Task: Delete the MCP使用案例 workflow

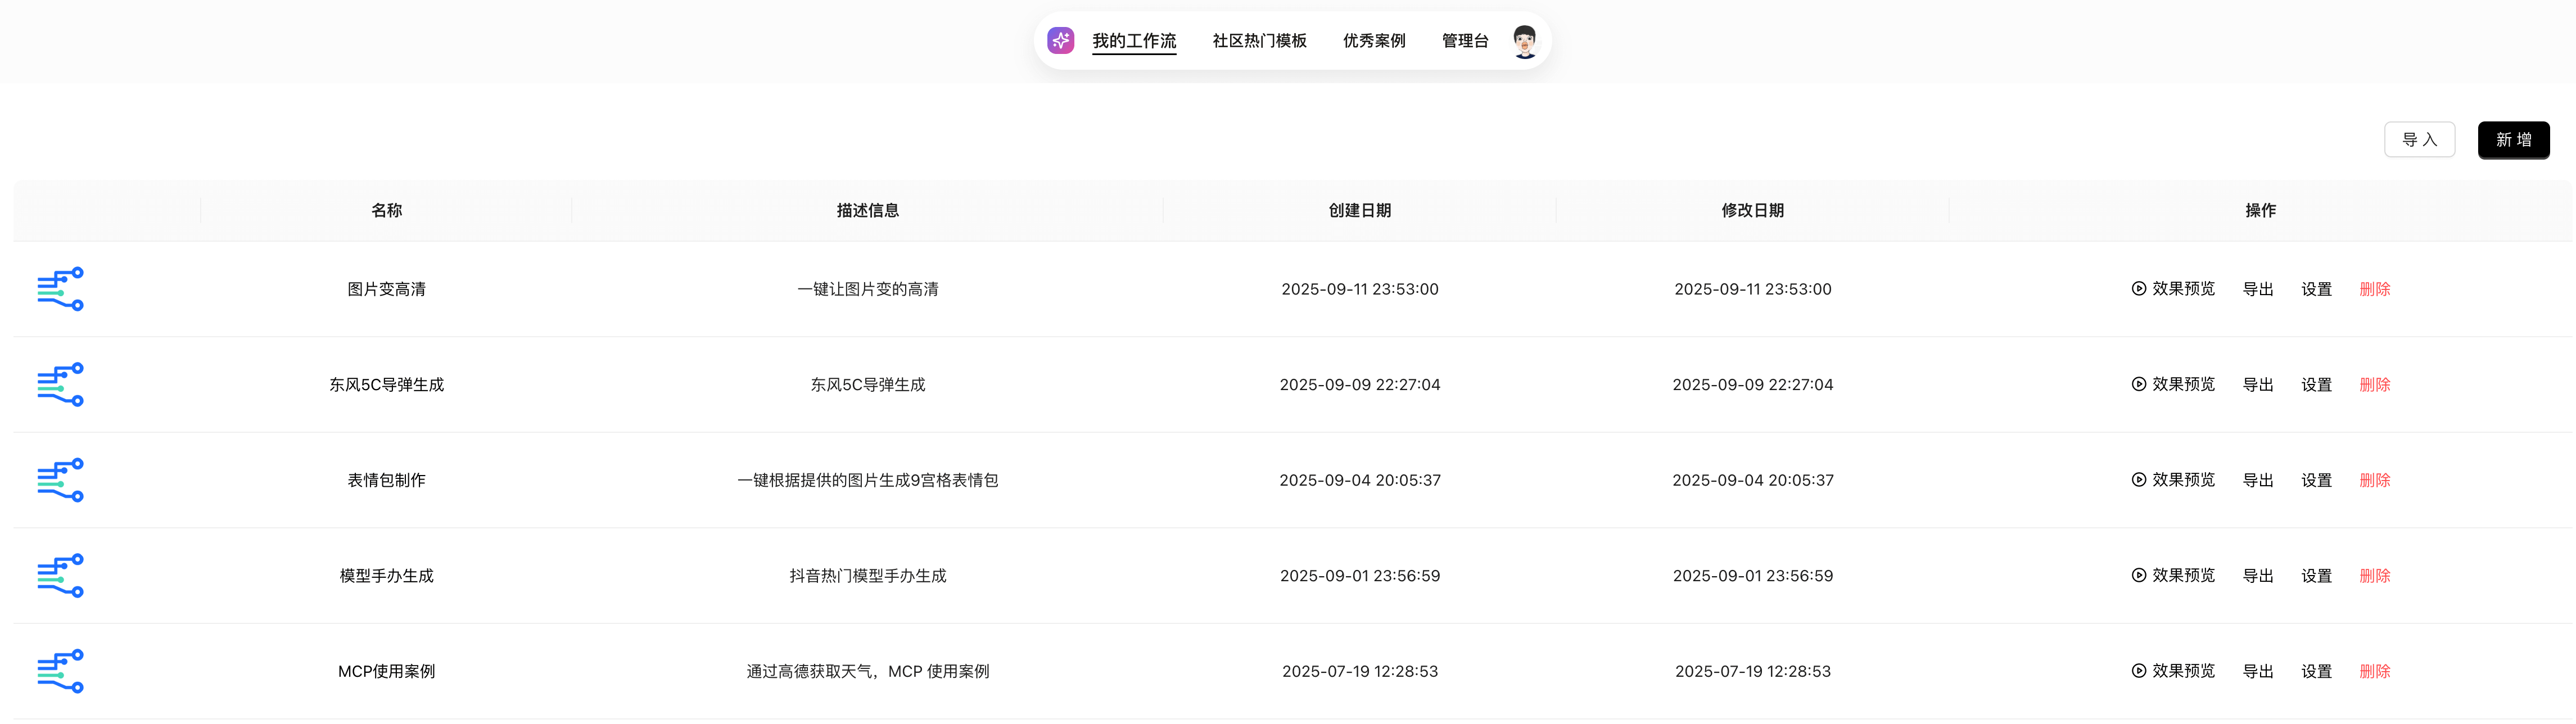Action: (x=2374, y=671)
